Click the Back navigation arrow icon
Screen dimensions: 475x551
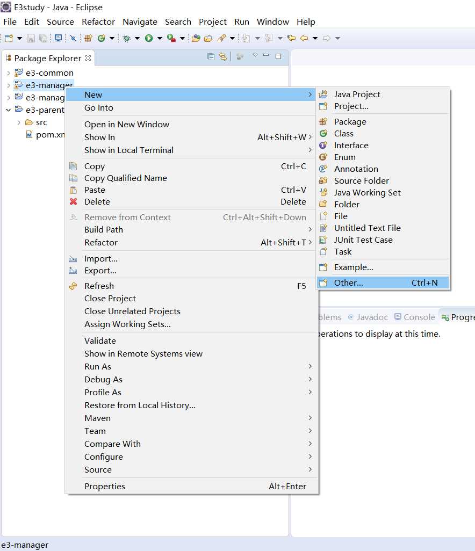pyautogui.click(x=304, y=38)
